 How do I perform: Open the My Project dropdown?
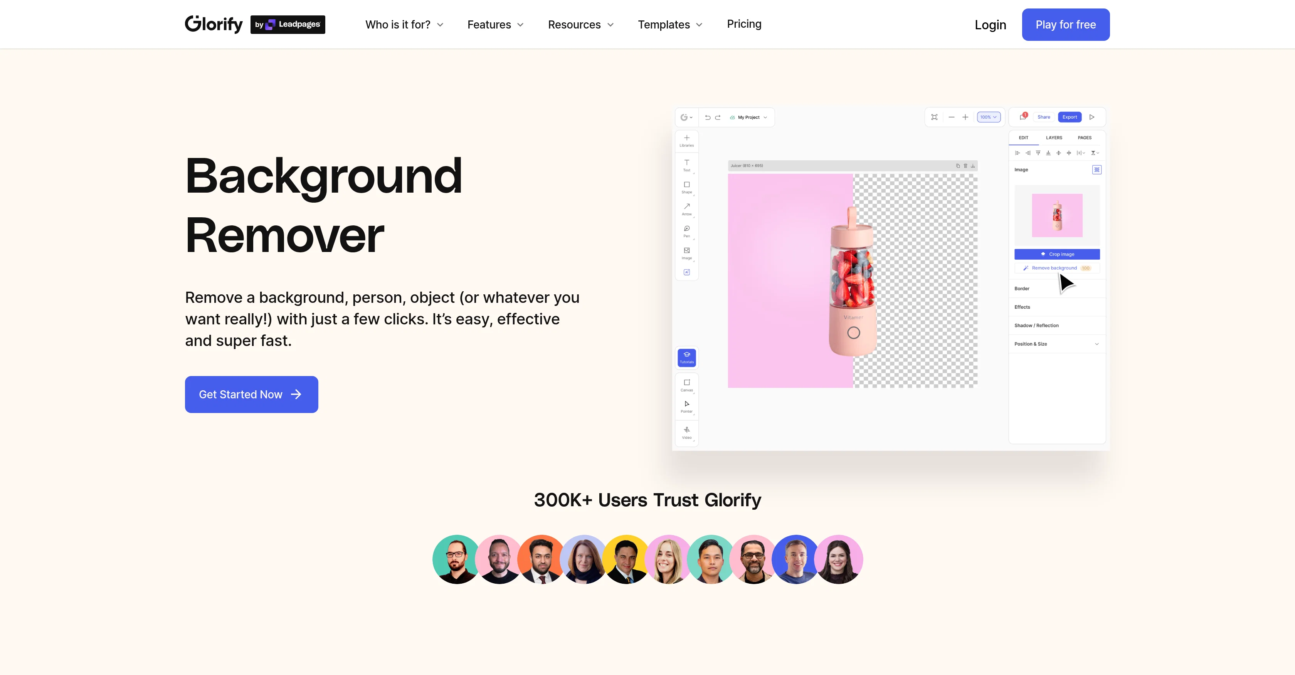click(x=748, y=117)
